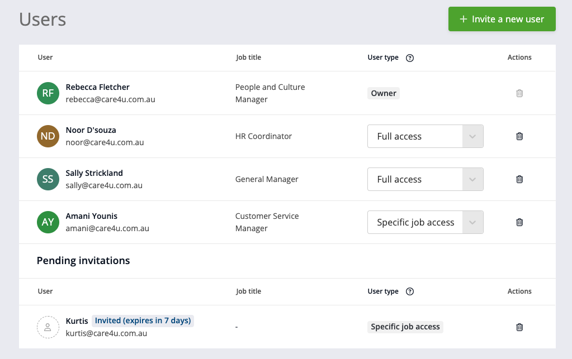Click trash icon for Sally Strickland

coord(519,179)
